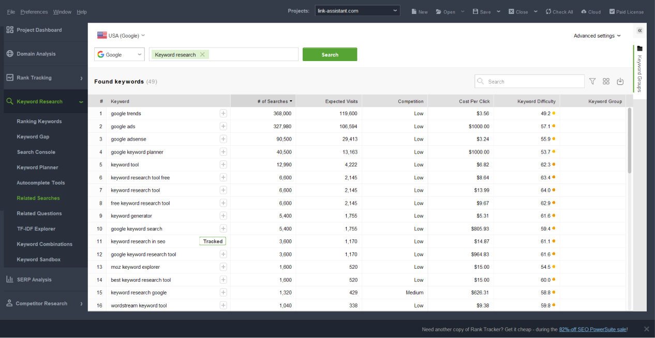
Task: Click the grid view columns icon
Action: [x=606, y=81]
